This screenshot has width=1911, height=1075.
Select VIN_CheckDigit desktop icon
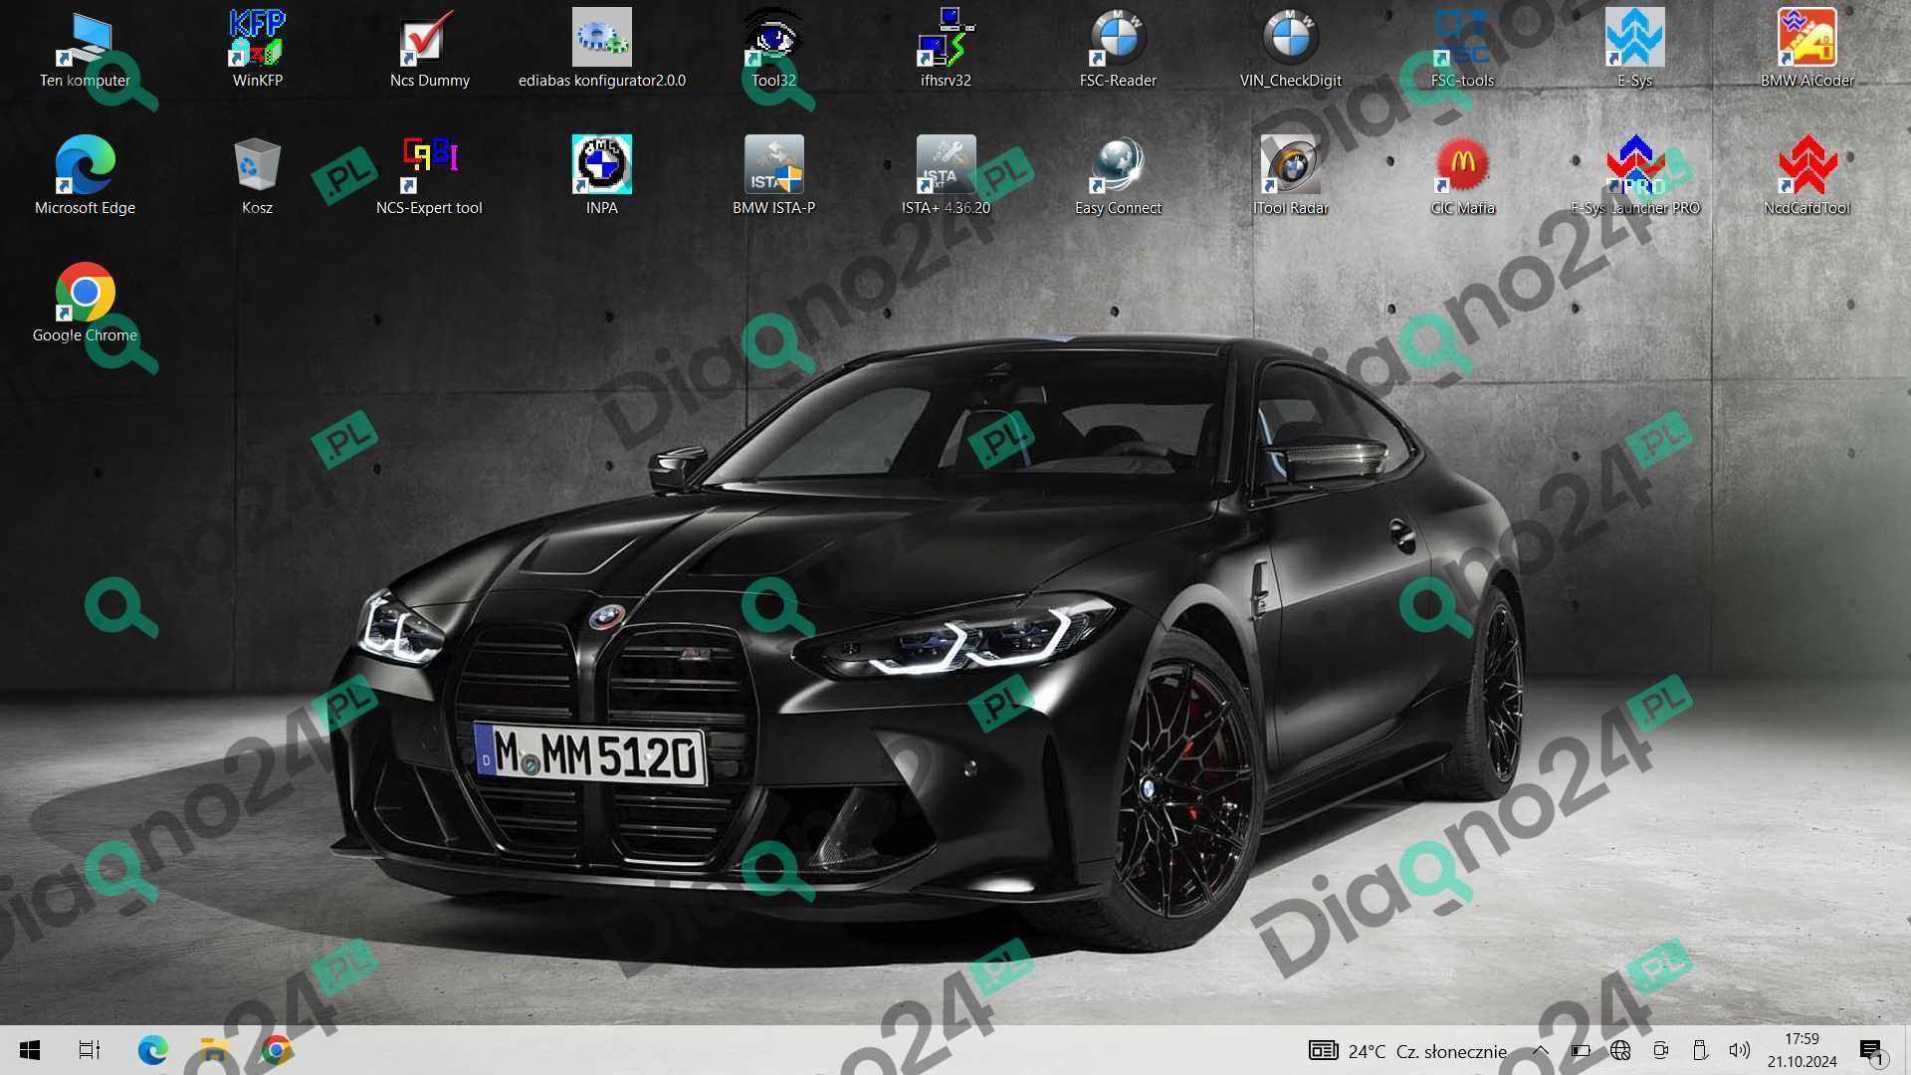(x=1290, y=49)
